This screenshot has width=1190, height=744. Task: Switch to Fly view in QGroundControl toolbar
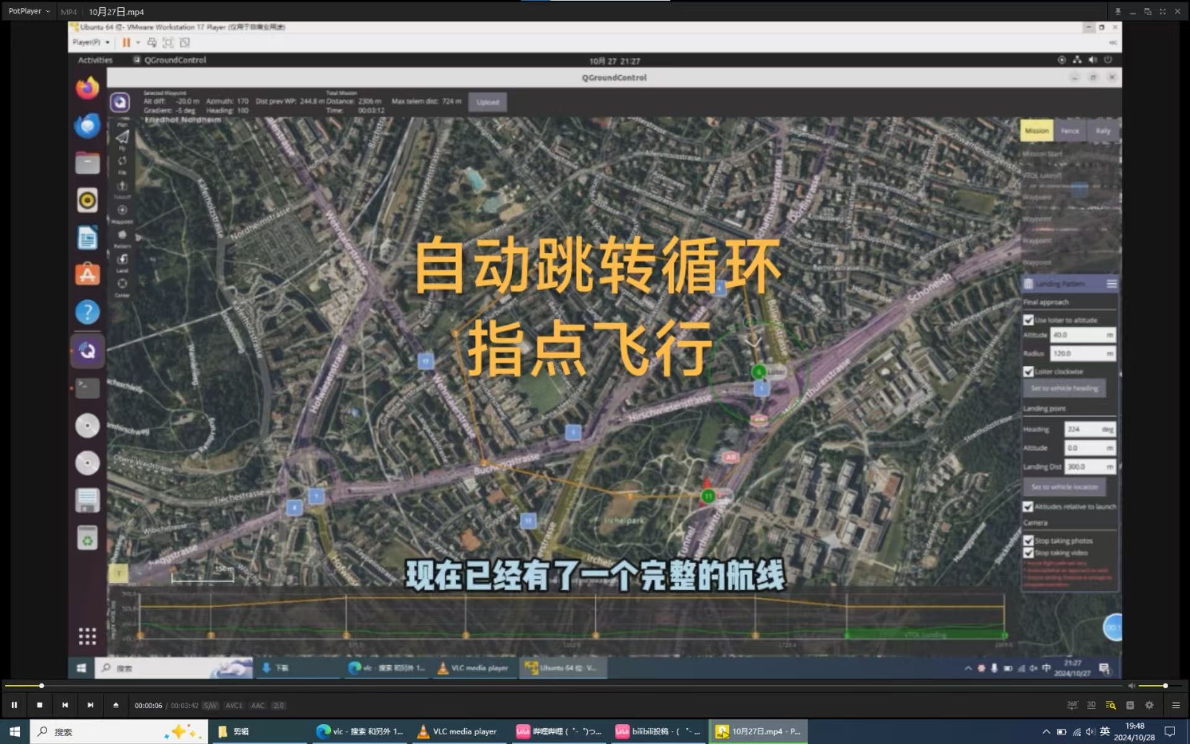click(122, 138)
